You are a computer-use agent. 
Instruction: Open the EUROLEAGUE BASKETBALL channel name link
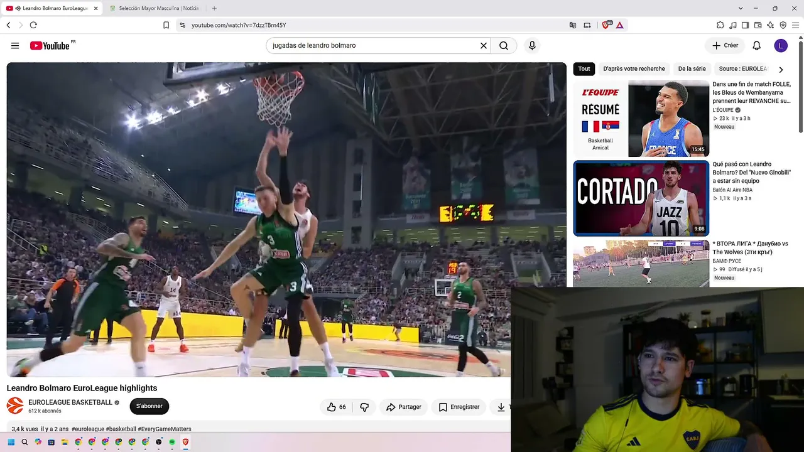[x=70, y=402]
